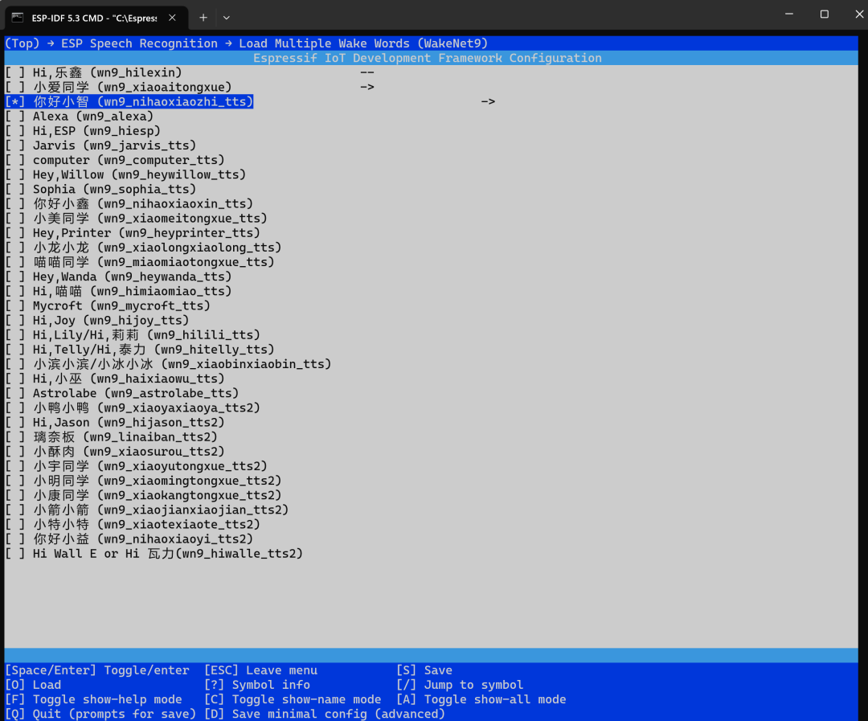Select Hi,喵喵 (wn9_himiaomiao_tts) row

click(118, 291)
